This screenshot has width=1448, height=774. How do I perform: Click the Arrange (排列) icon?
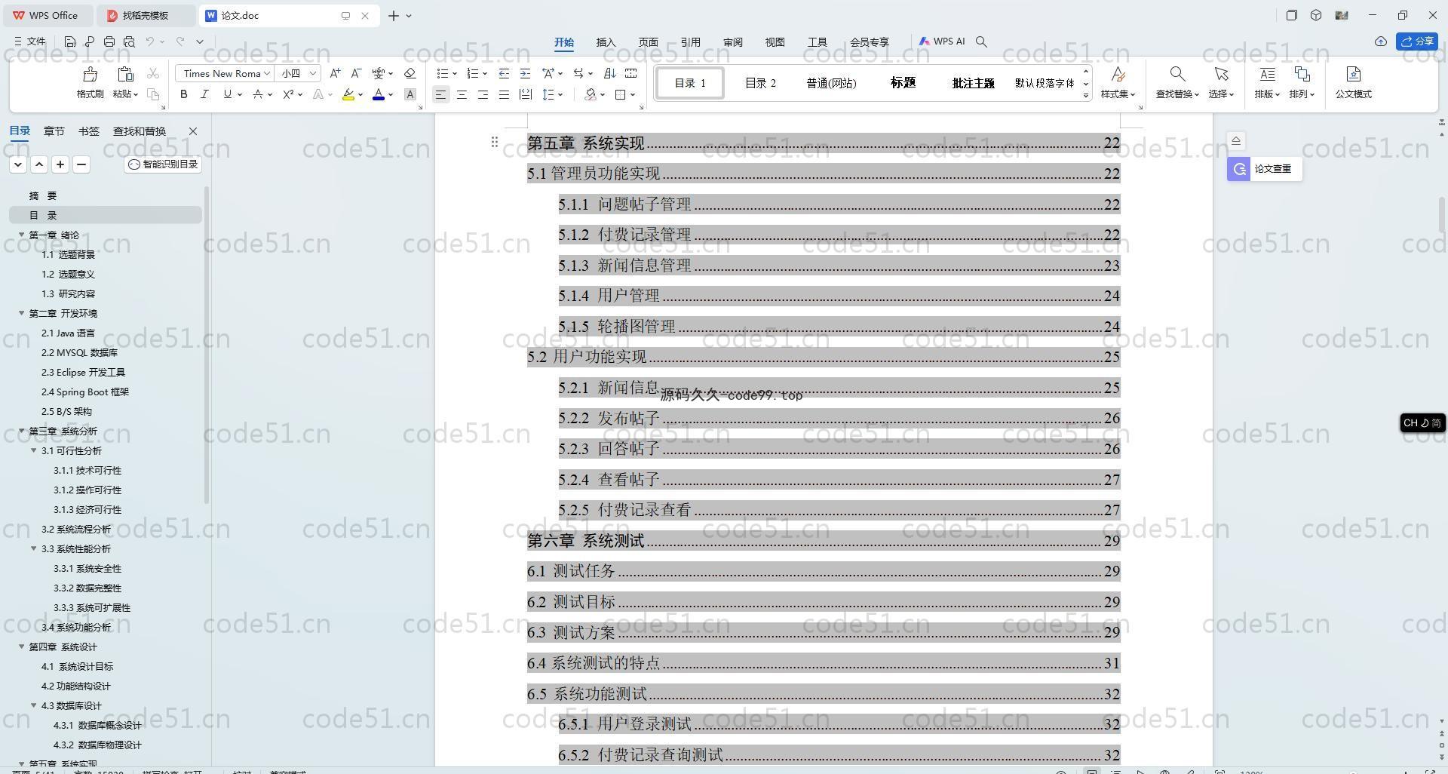[x=1302, y=74]
